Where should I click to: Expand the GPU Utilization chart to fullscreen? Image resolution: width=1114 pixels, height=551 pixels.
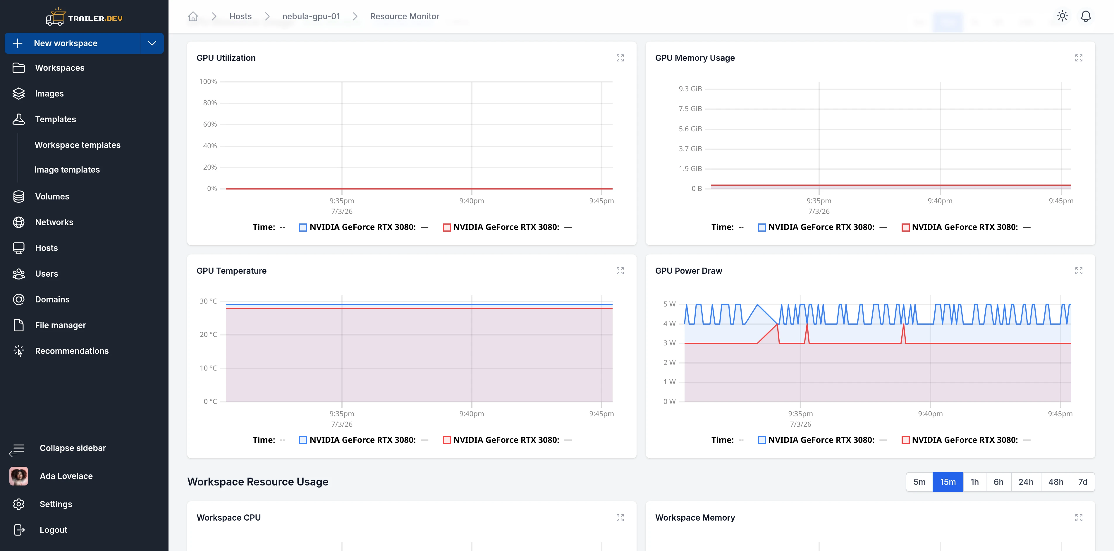point(620,58)
